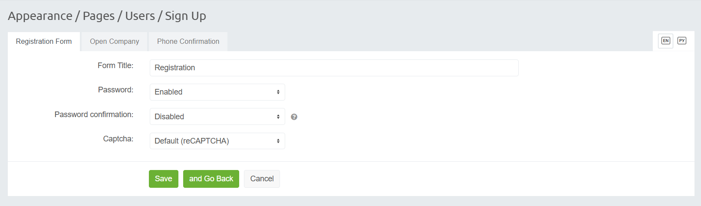701x206 pixels.
Task: Open the Password dropdown
Action: 217,92
